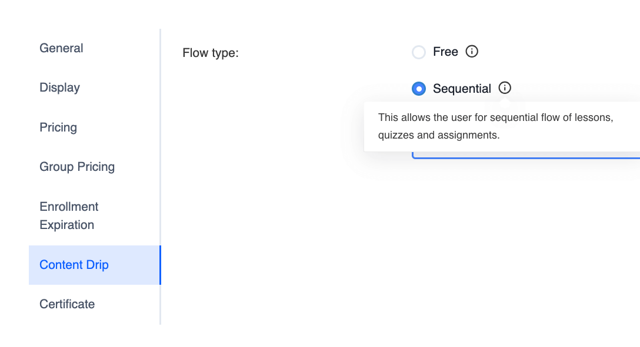640x347 pixels.
Task: Click the info icon beside Free
Action: 472,52
